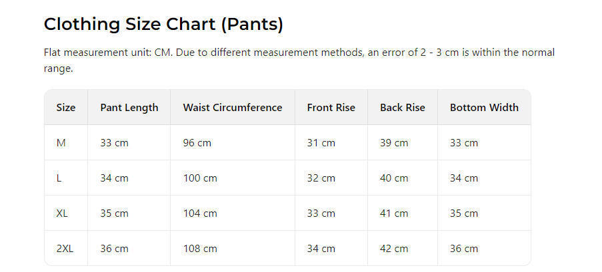Select the Size column header
The image size is (602, 272).
click(66, 108)
